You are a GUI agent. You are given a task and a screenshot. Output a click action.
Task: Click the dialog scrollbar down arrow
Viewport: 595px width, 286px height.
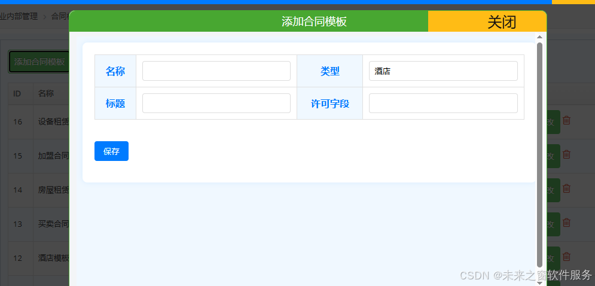pyautogui.click(x=539, y=283)
